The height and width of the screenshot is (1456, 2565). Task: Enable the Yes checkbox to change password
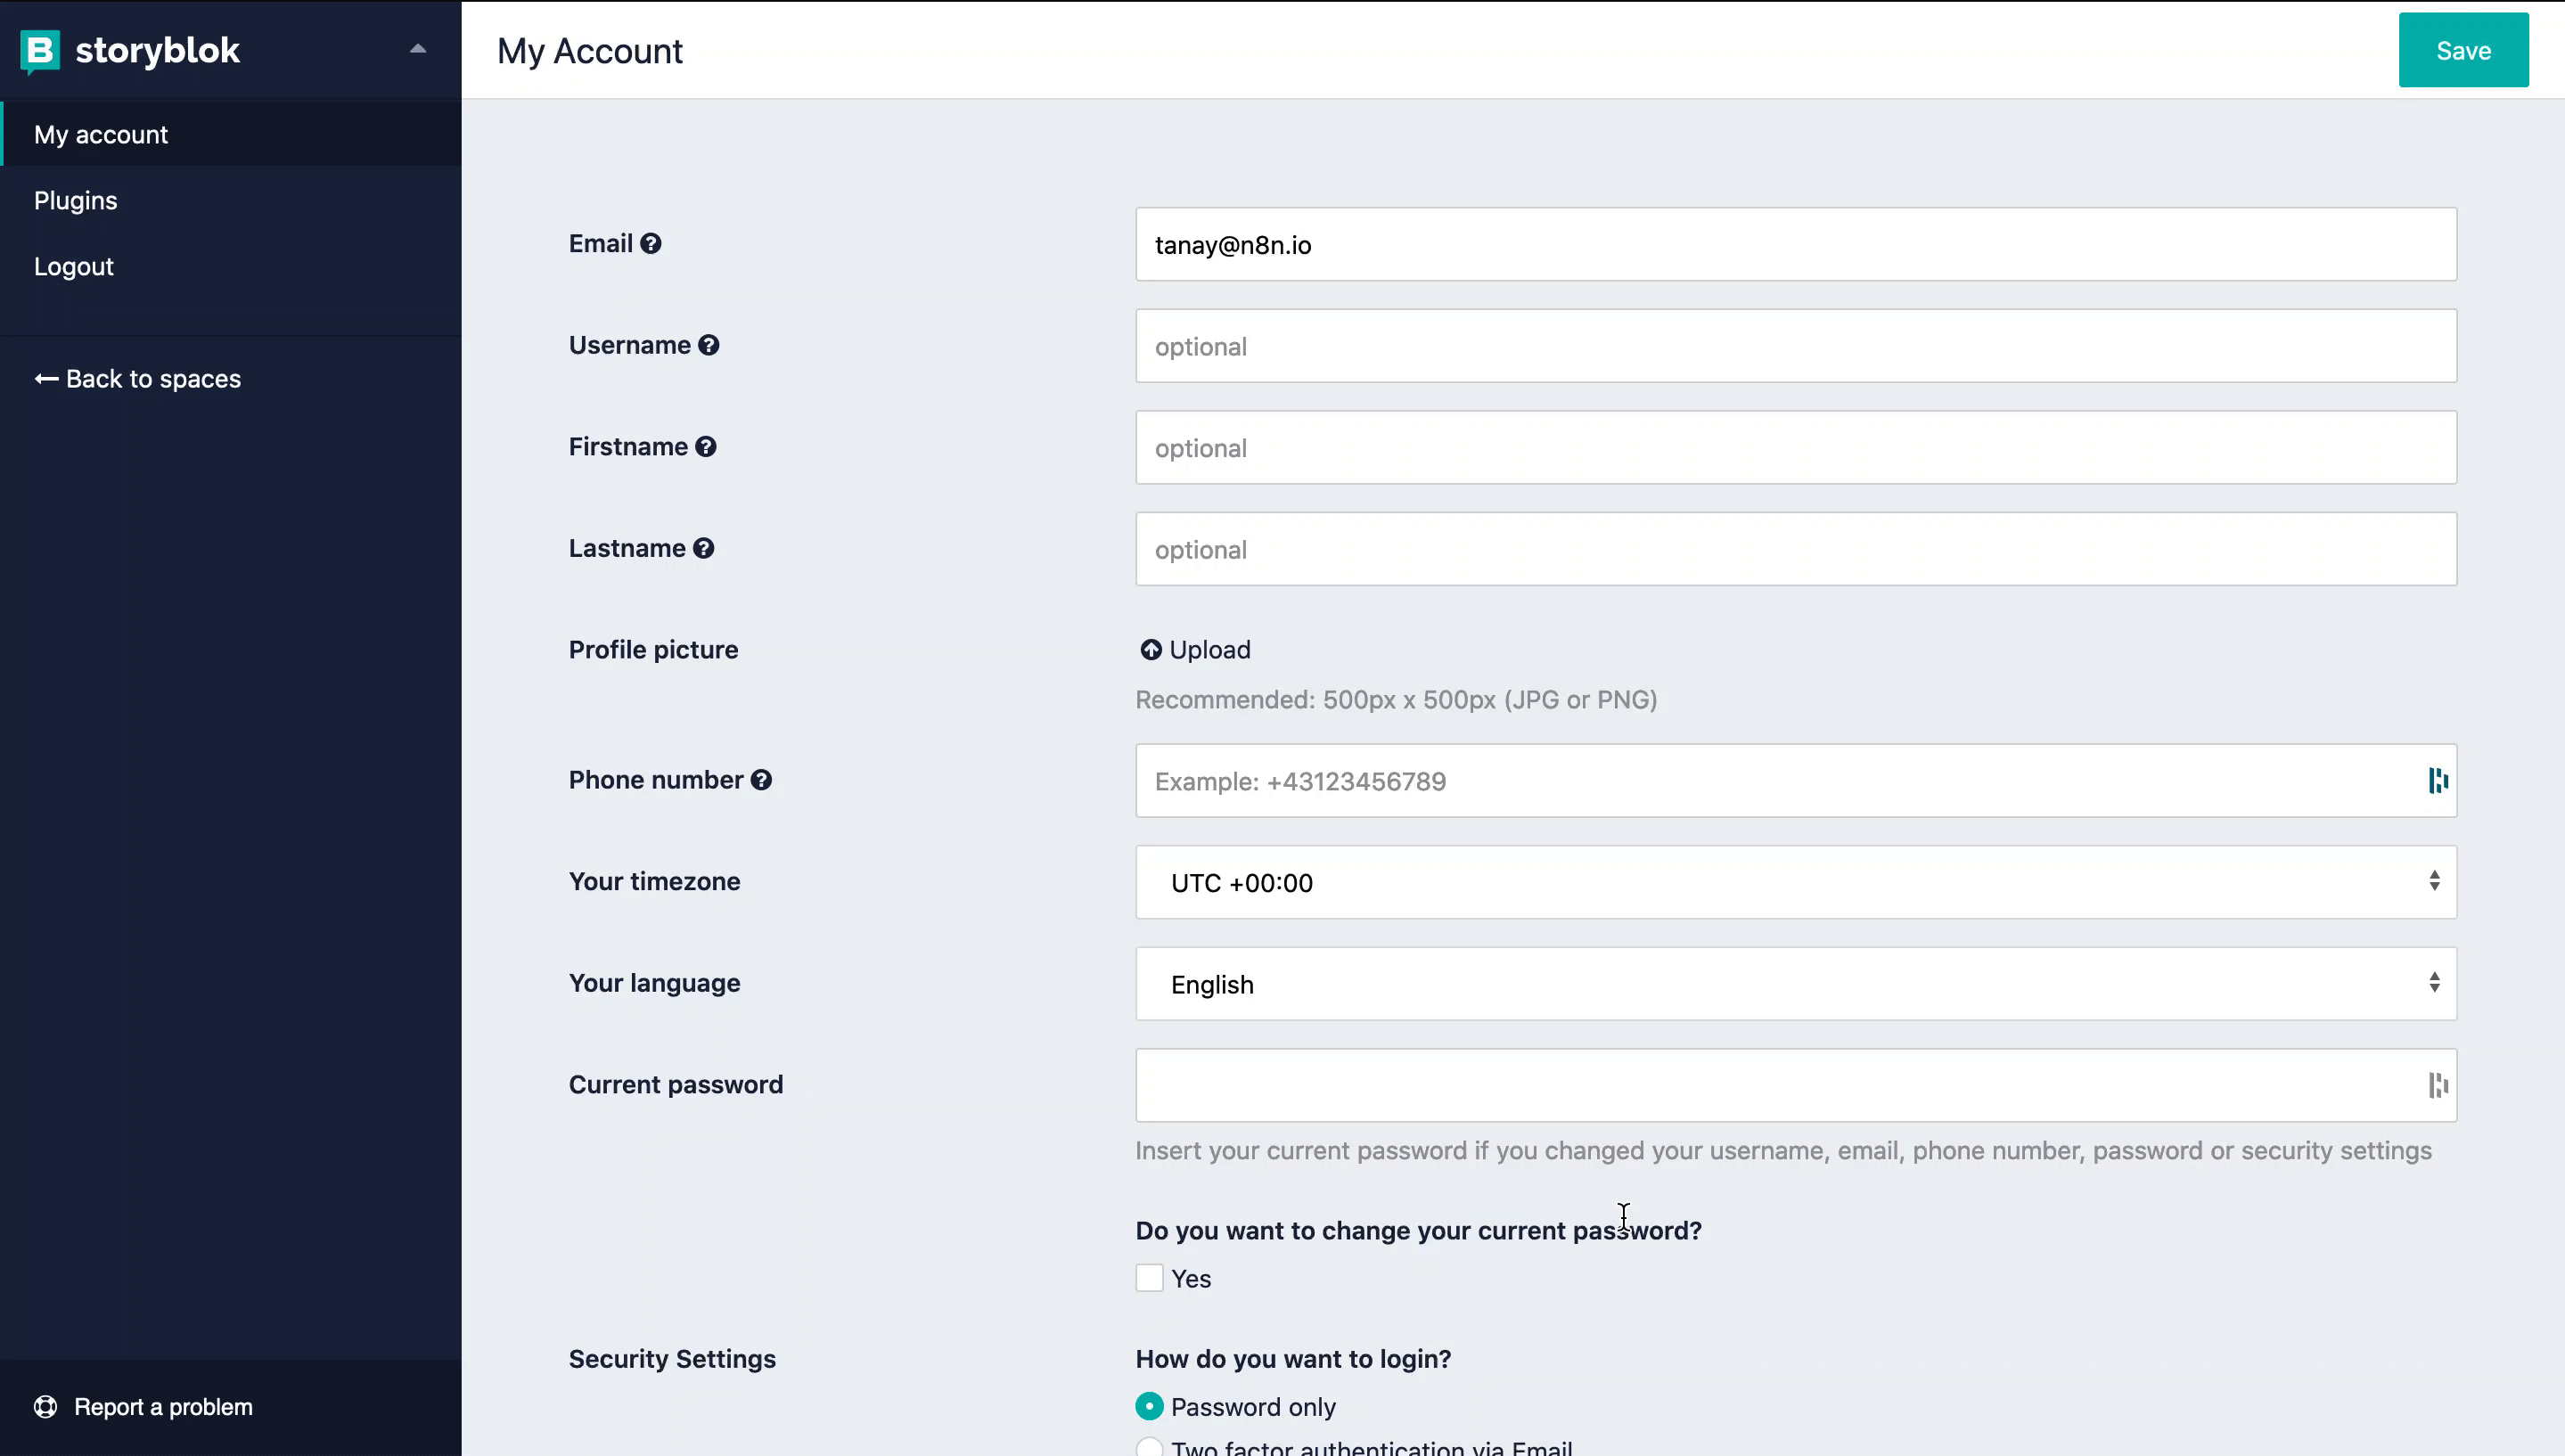click(1148, 1278)
